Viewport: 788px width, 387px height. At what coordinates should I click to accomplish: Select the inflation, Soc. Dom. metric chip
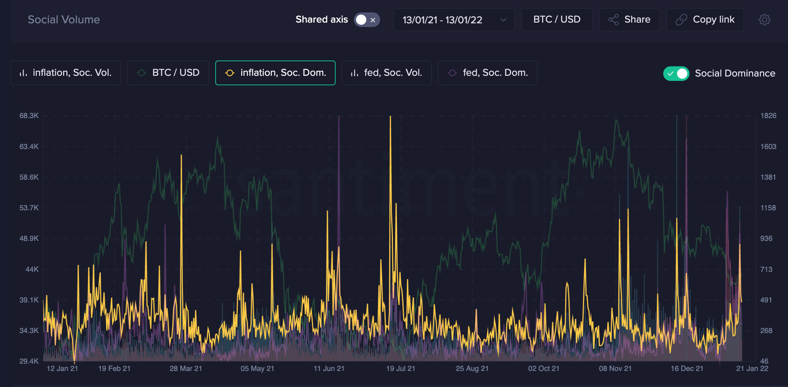click(275, 73)
